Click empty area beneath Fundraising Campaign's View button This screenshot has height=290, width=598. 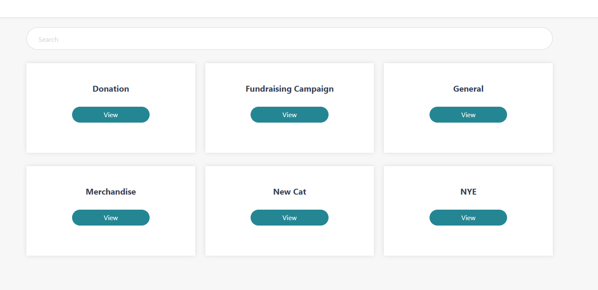click(289, 138)
